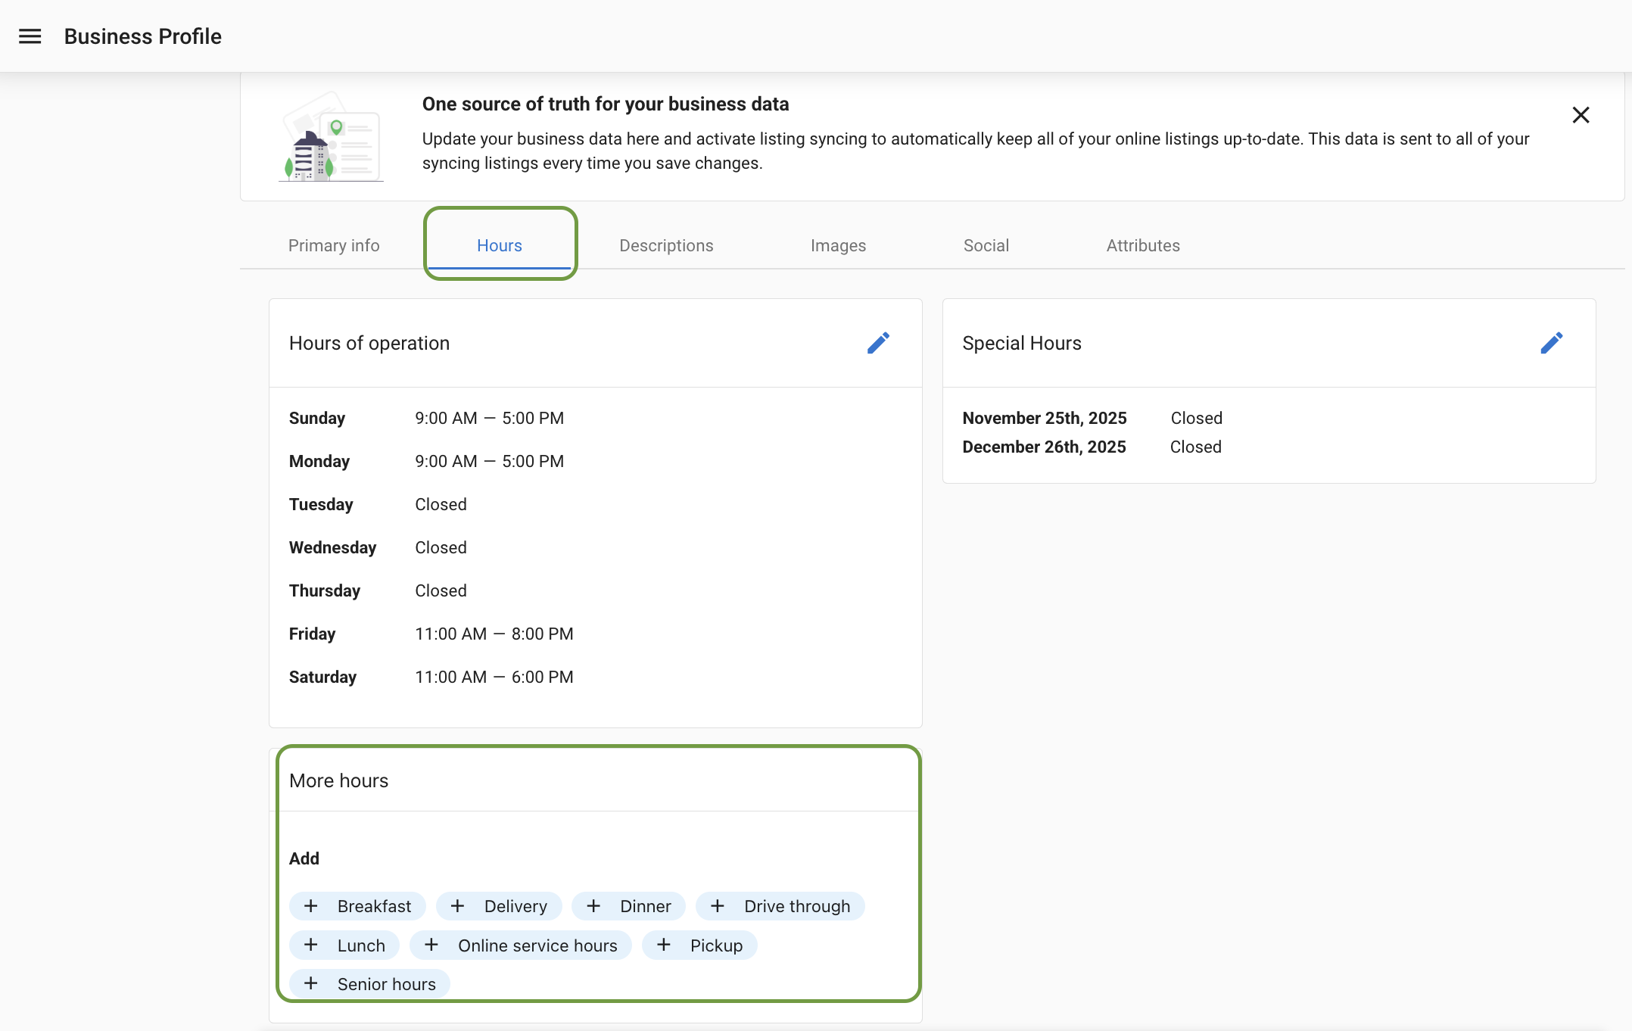Open the hamburger navigation menu
The height and width of the screenshot is (1031, 1632).
(x=30, y=36)
